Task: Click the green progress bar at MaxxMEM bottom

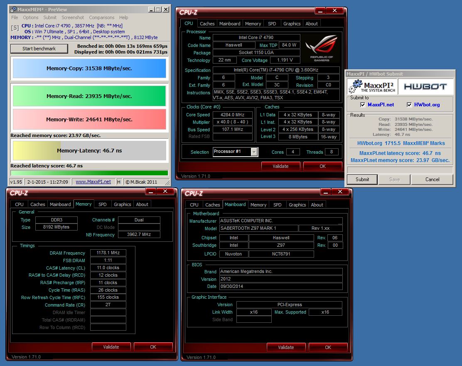Action: click(89, 173)
